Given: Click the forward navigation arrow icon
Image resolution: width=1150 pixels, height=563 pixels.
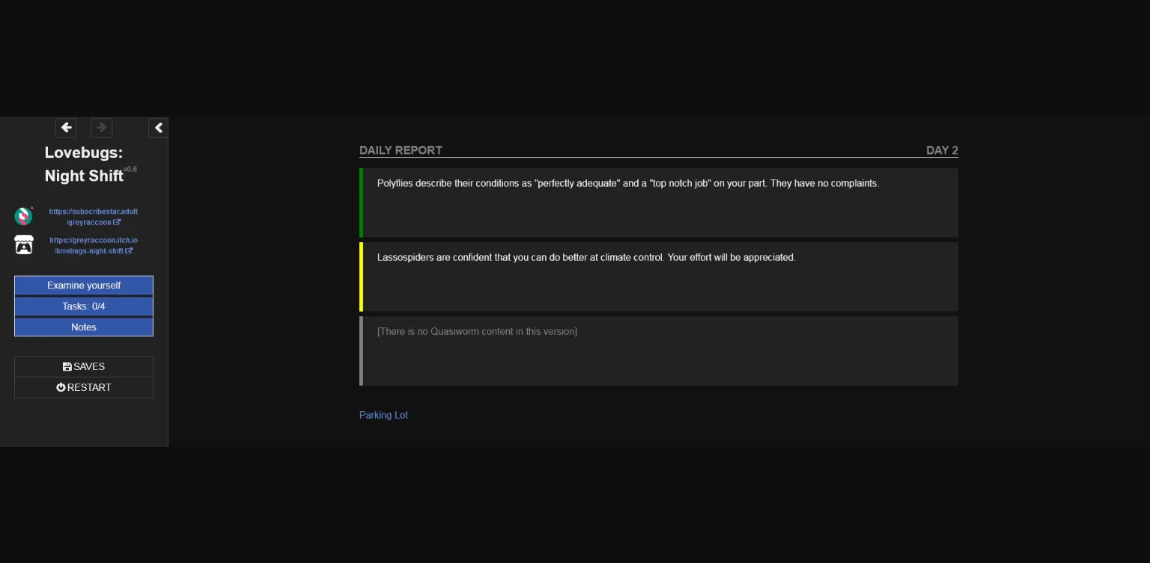Looking at the screenshot, I should point(102,127).
